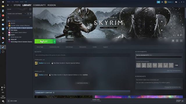The width and height of the screenshot is (186, 104).
Task: Open the Downloads status at the bottom
Action: [x=96, y=100]
